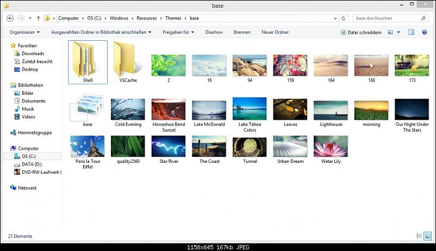
Task: Switch to details view in status bar
Action: (419, 236)
